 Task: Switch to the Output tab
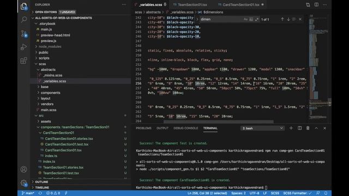(x=163, y=128)
